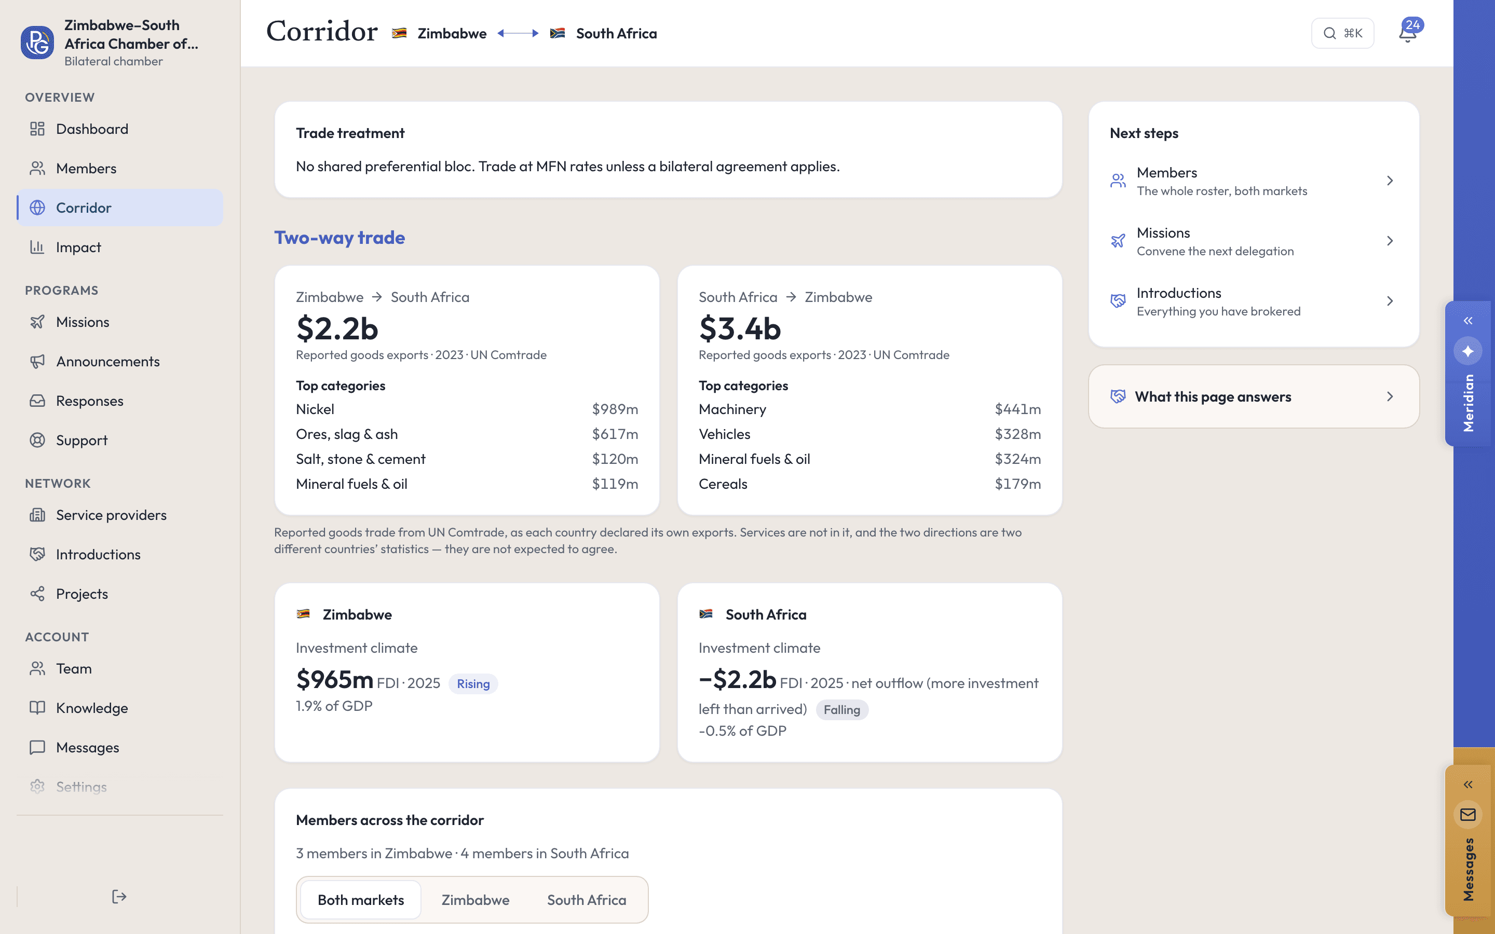Click the Members across the corridor heading
The height and width of the screenshot is (934, 1495).
coord(389,820)
